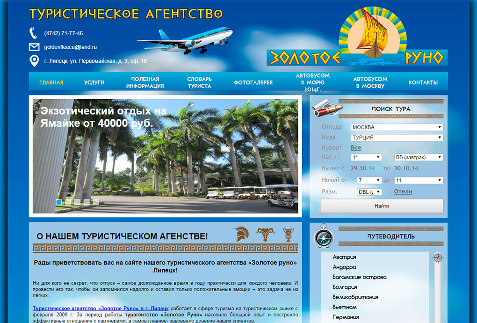Image resolution: width=477 pixels, height=323 pixels.
Task: Open the Ночей от dropdown showing 7
Action: tap(369, 180)
